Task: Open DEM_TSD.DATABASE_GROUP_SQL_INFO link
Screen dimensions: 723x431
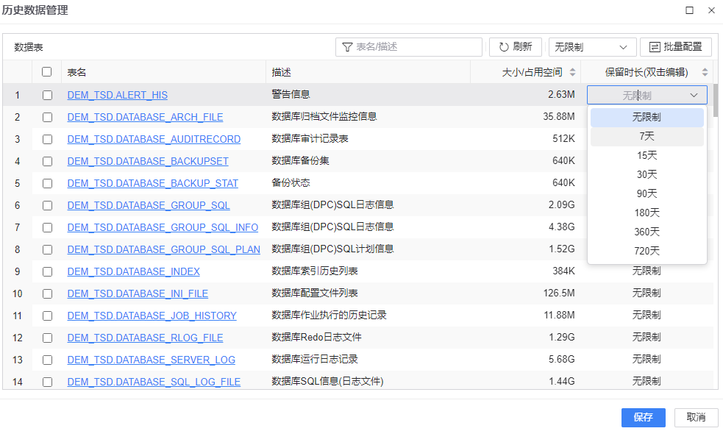Action: (x=163, y=228)
